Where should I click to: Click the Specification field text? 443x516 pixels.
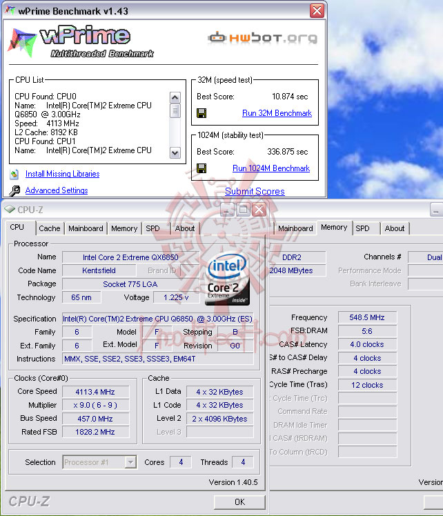[x=157, y=319]
